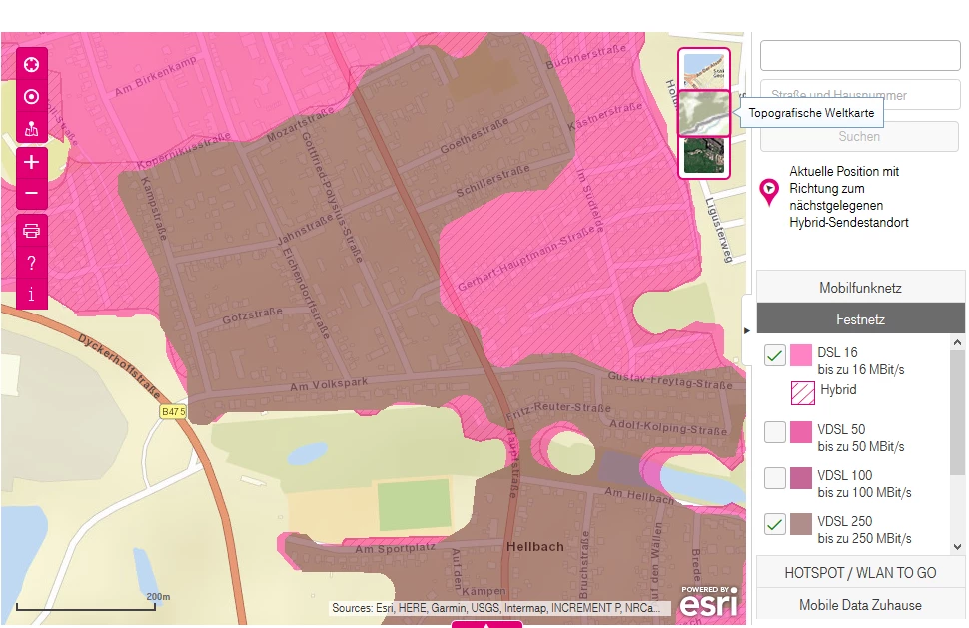Enable the VDSL 100 layer checkbox
Image resolution: width=969 pixels, height=628 pixels.
[x=774, y=478]
